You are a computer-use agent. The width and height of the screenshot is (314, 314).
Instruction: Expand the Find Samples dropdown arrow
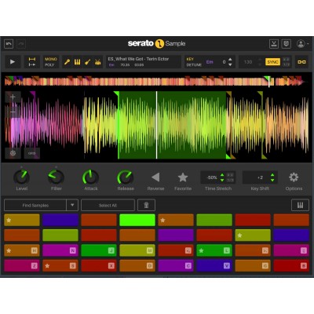point(72,205)
